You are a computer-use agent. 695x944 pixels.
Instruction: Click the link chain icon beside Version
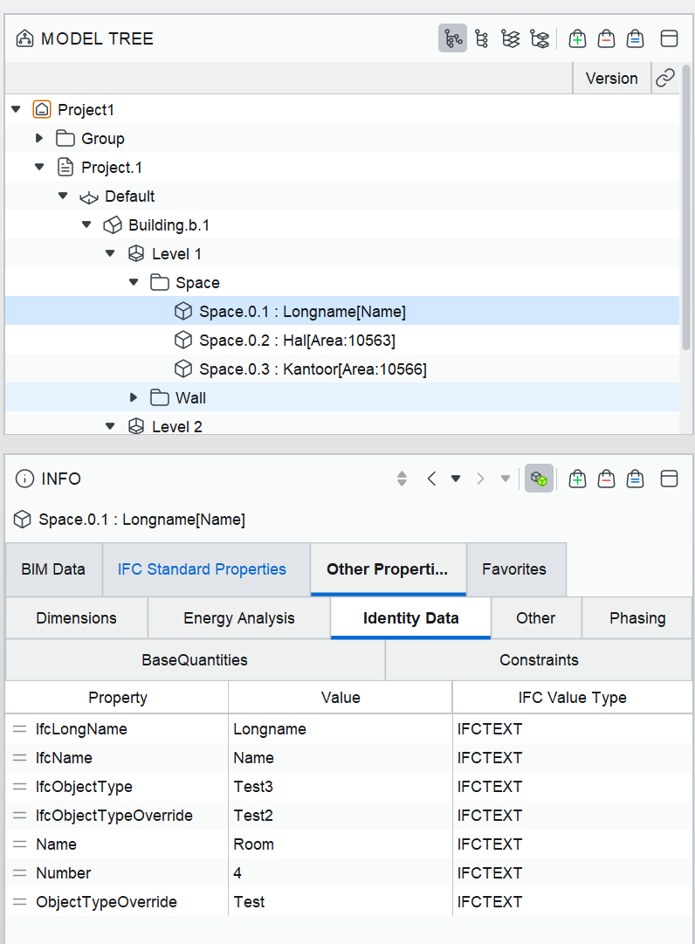click(665, 79)
